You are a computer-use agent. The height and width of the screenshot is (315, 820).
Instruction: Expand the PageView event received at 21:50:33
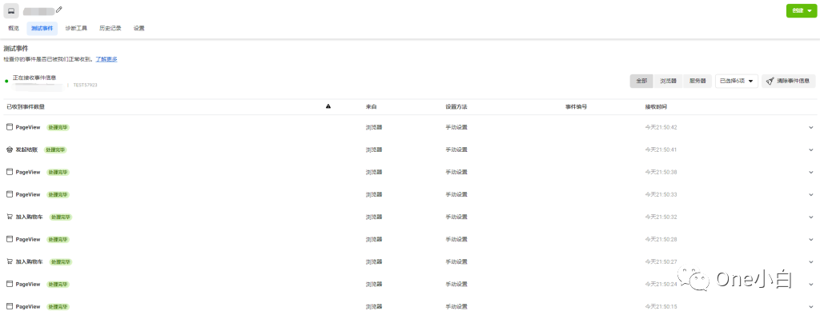[811, 195]
